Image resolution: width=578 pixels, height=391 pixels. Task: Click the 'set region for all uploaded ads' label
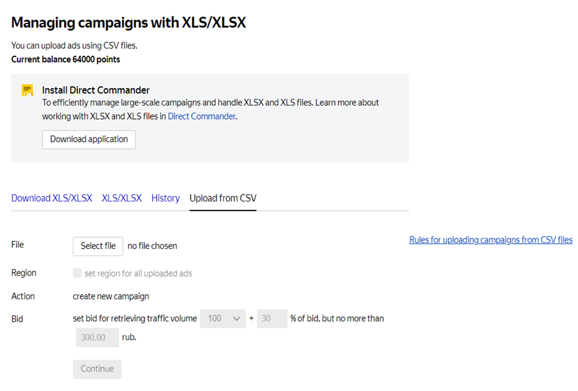click(138, 274)
